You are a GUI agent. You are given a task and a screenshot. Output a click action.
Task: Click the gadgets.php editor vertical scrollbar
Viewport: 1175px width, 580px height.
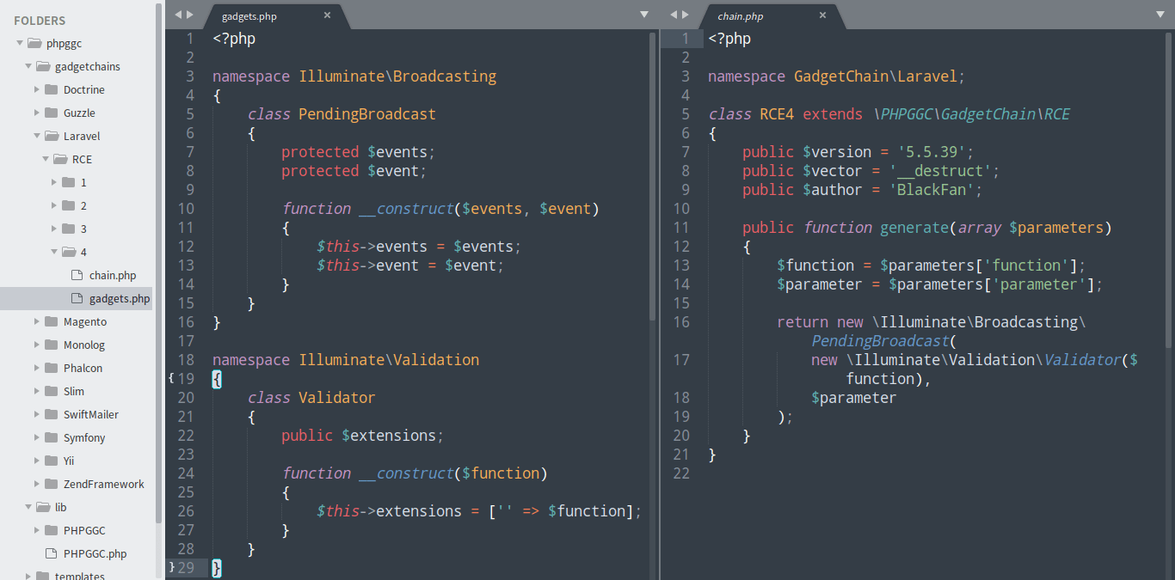[653, 176]
